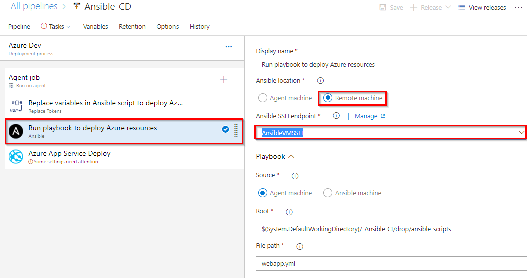Open the Tasks tab dropdown chevron
Viewport: 527px width, 278px height.
[68, 27]
